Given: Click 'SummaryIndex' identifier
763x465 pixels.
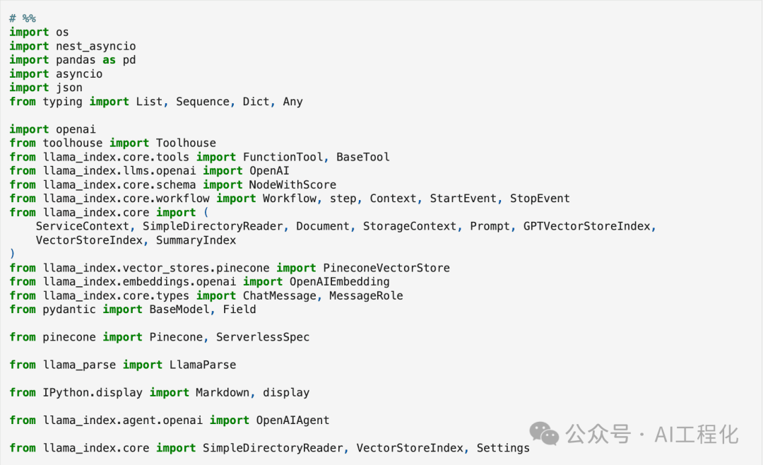Looking at the screenshot, I should tap(196, 240).
